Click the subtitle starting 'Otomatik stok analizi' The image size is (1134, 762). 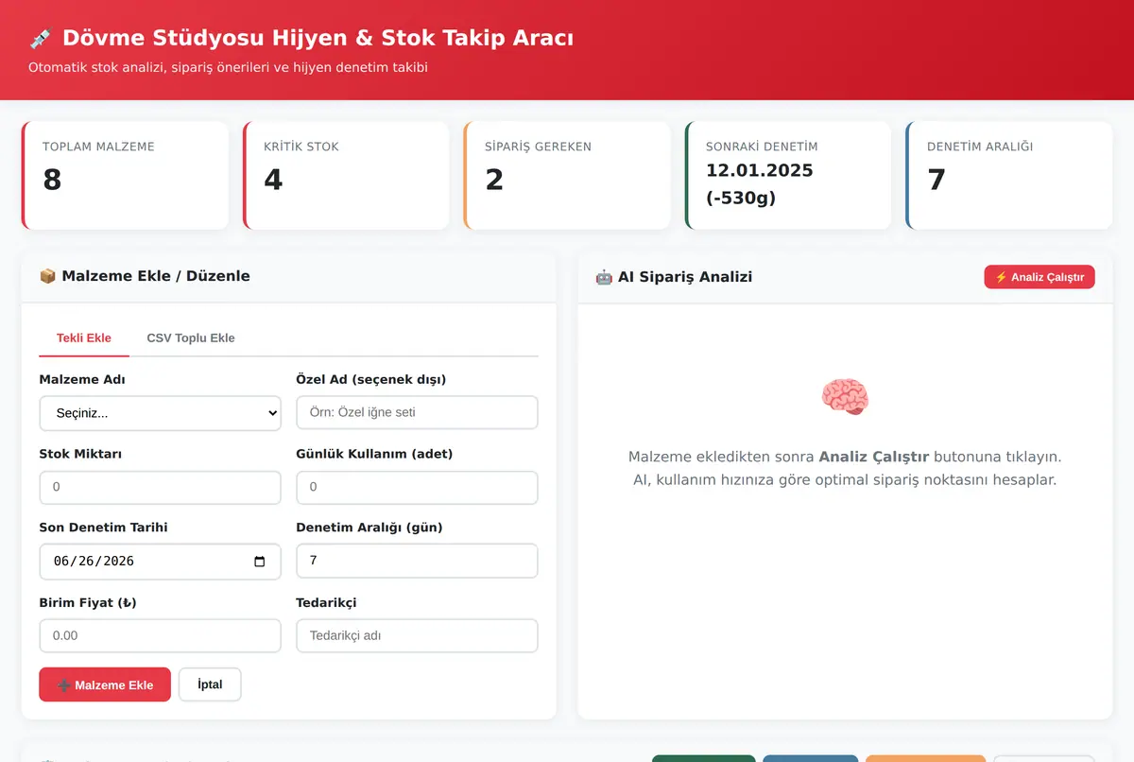click(228, 68)
